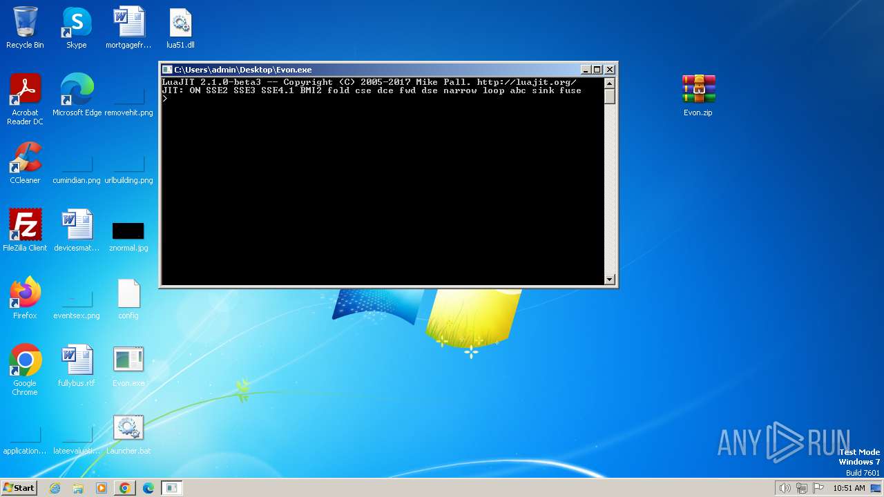Viewport: 884px width, 497px height.
Task: Click console scrollbar up arrow
Action: (x=609, y=84)
